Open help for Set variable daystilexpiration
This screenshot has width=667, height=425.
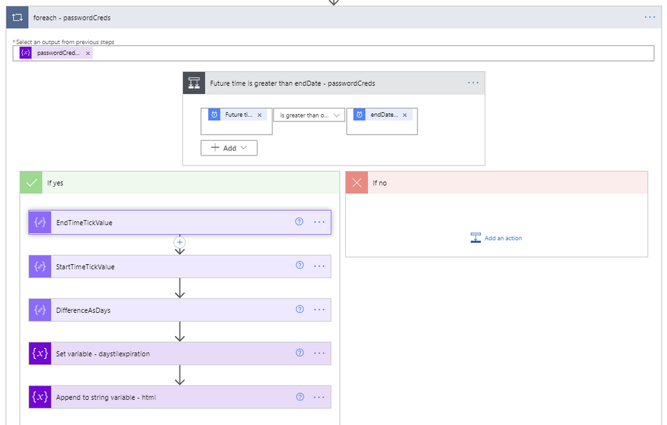(x=300, y=352)
